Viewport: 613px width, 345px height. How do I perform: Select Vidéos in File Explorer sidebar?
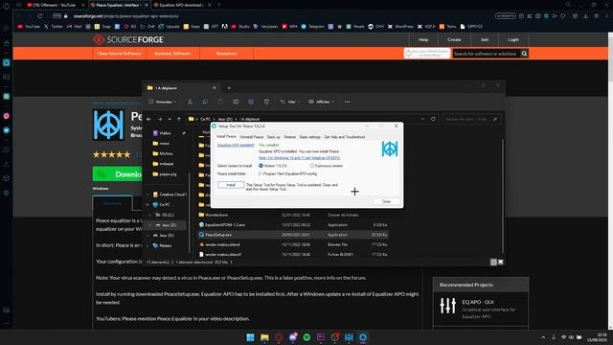pos(165,133)
